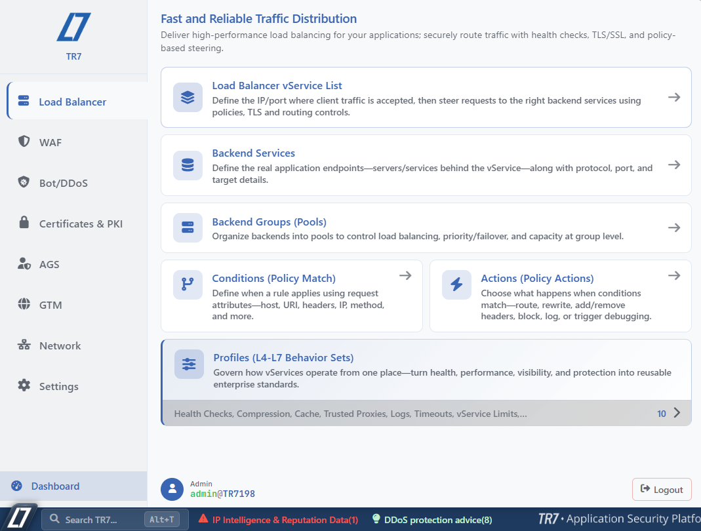Click the Network topology icon

coord(24,345)
